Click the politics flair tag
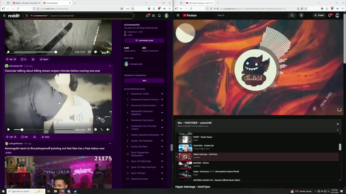Image resolution: width=346 pixels, height=194 pixels. coord(8,153)
